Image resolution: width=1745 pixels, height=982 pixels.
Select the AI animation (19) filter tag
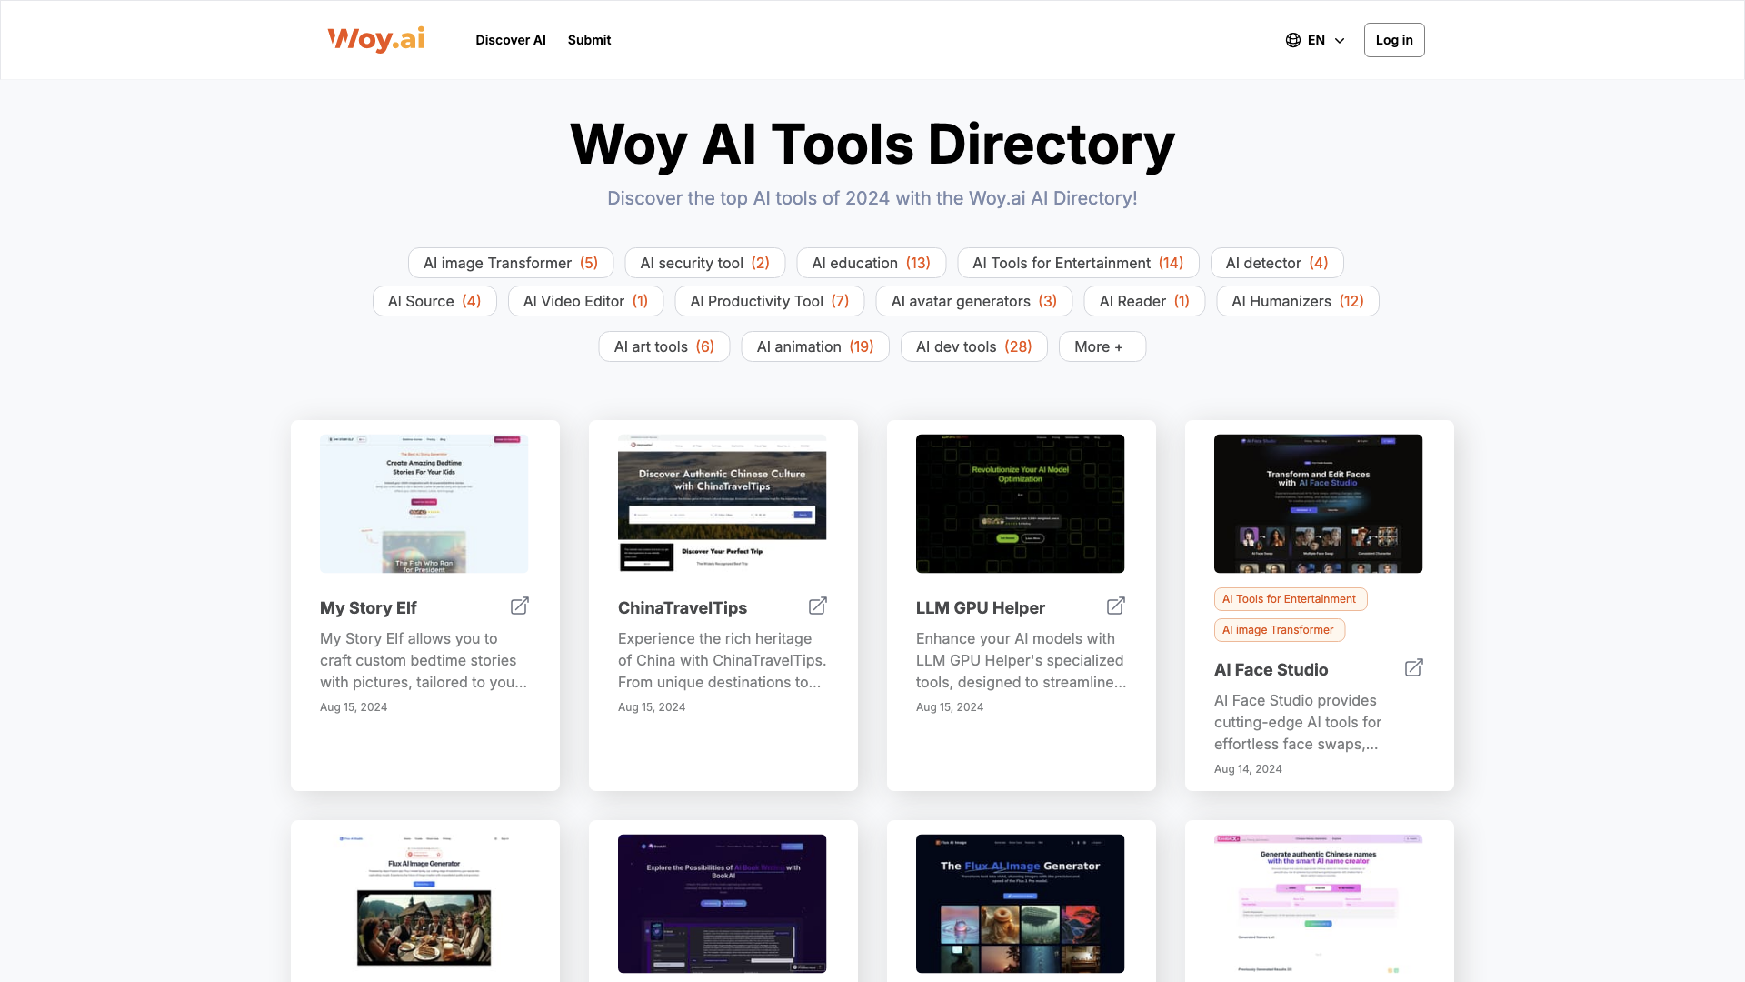[x=815, y=346]
